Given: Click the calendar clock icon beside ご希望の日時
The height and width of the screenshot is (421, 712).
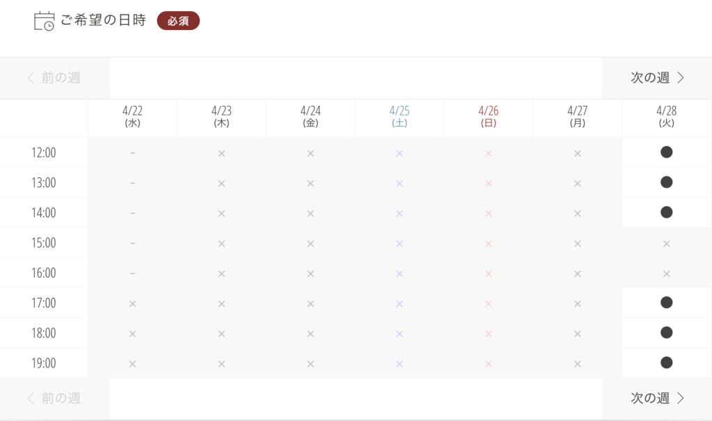Looking at the screenshot, I should 44,21.
